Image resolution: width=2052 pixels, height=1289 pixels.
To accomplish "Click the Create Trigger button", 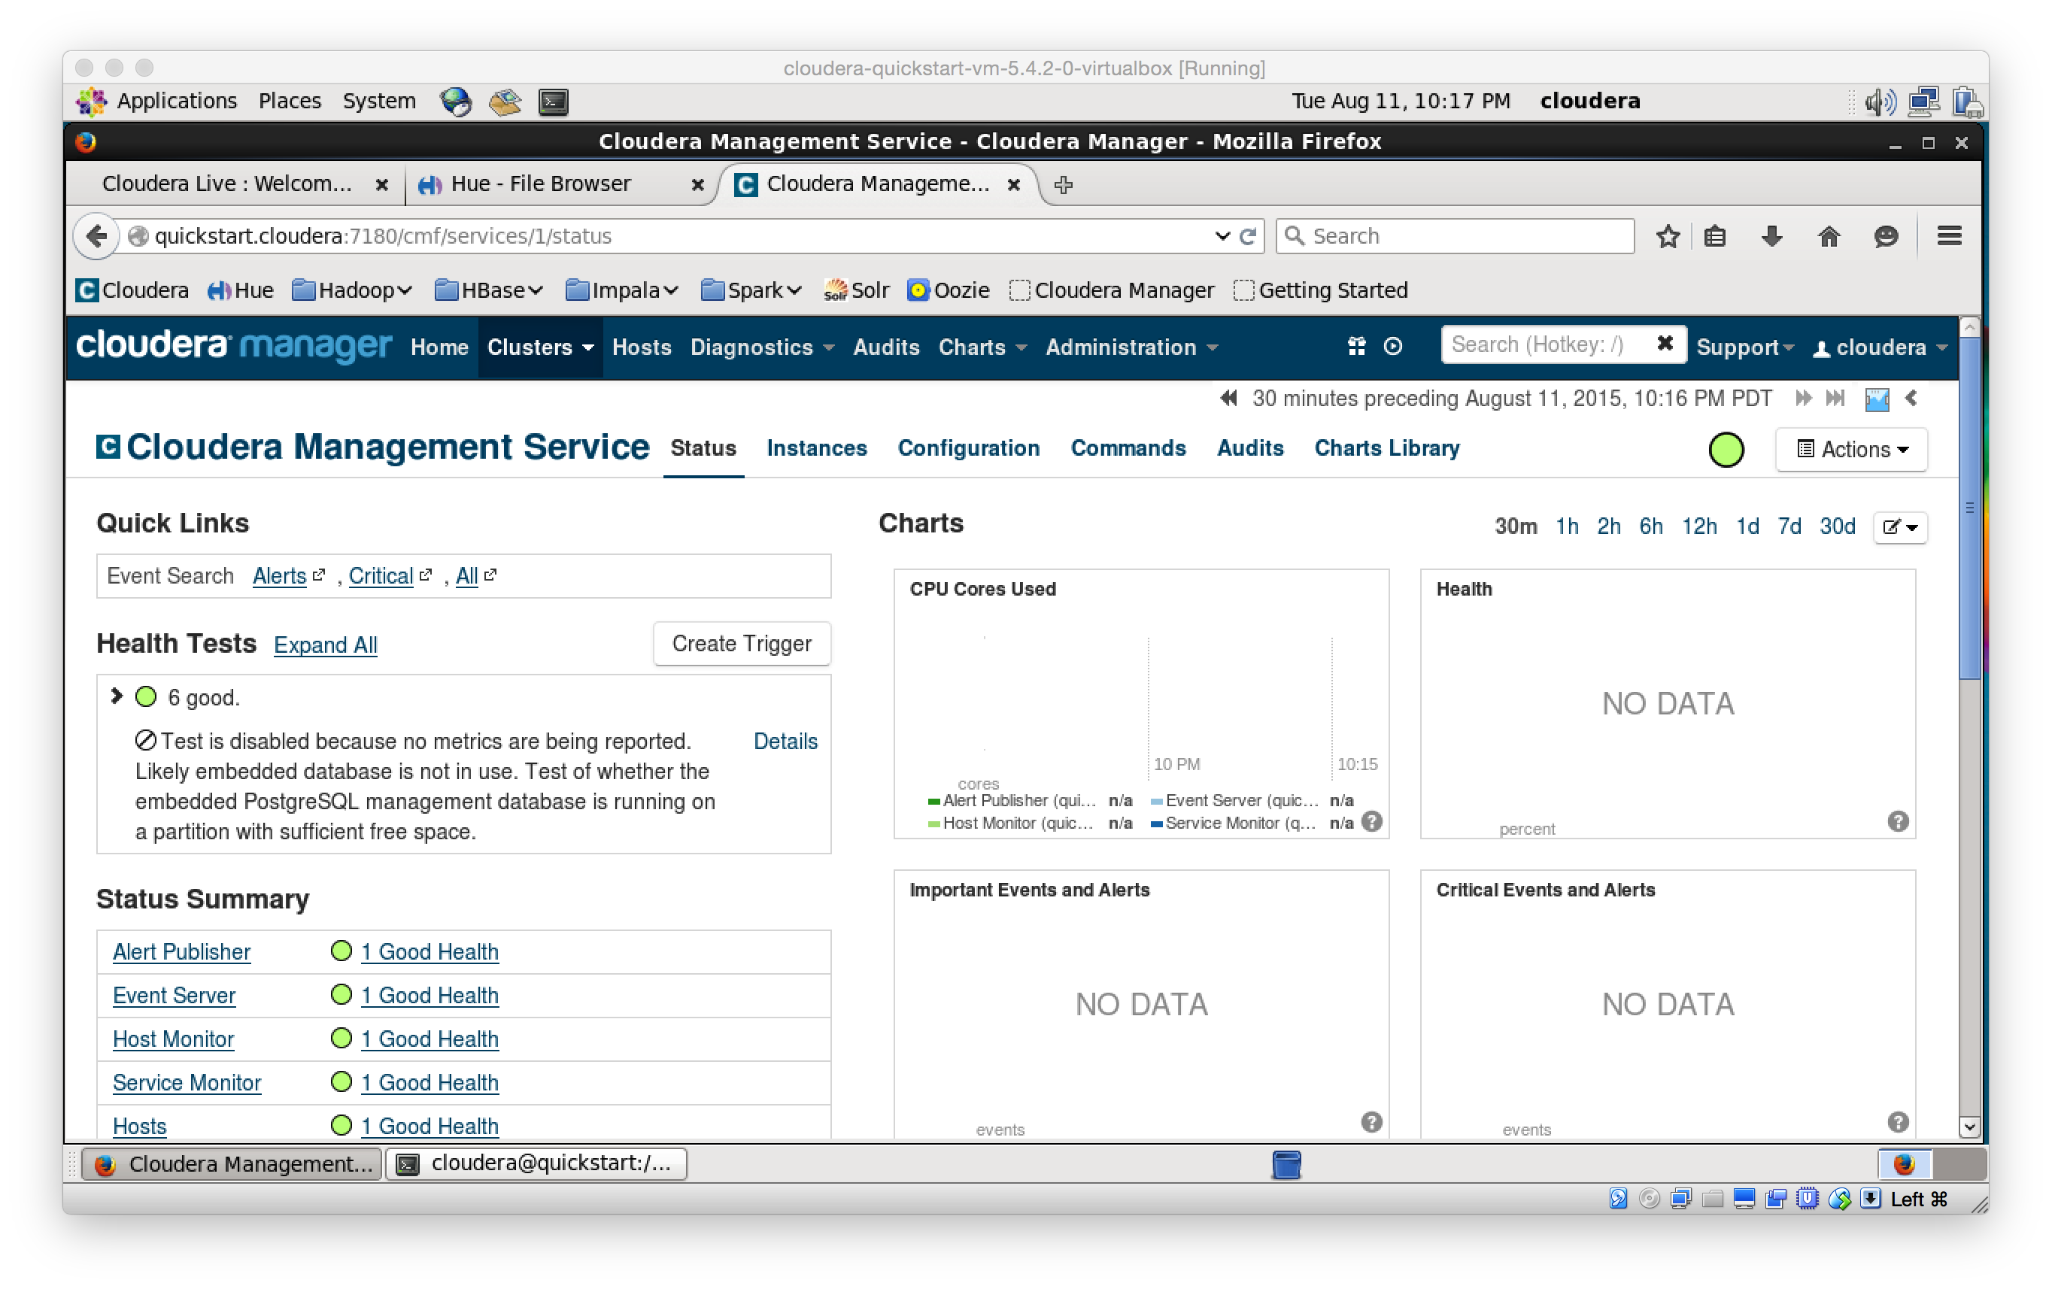I will click(x=742, y=643).
